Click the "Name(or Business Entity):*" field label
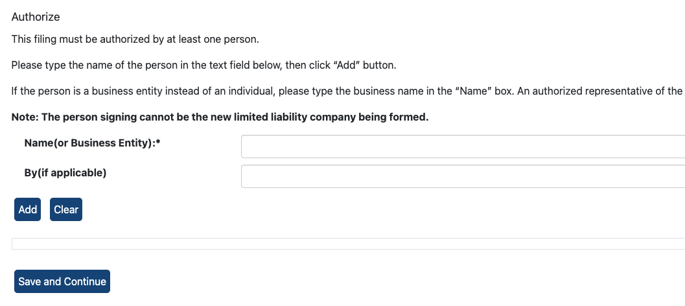This screenshot has width=685, height=306. pos(91,143)
